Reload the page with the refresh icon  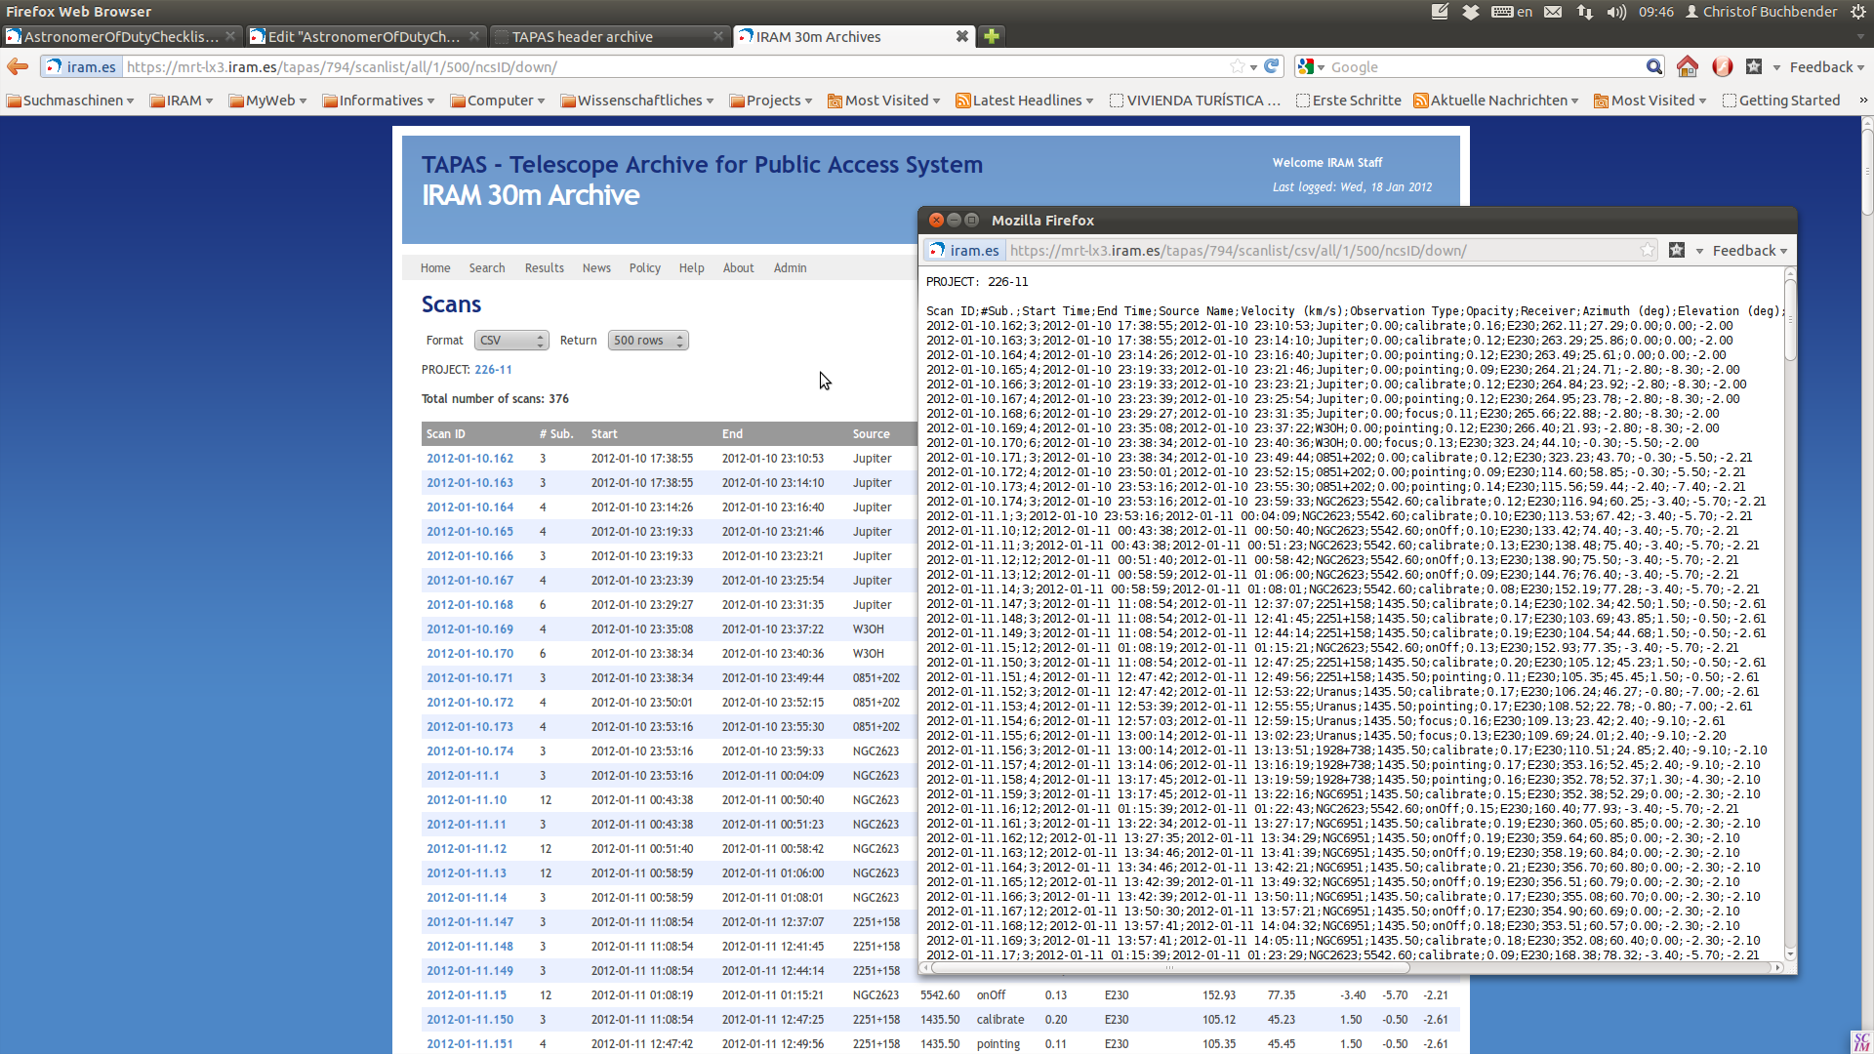[x=1271, y=66]
